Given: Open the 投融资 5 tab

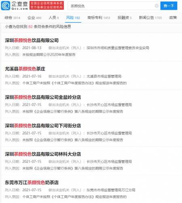Looking at the screenshot, I should click(125, 18).
